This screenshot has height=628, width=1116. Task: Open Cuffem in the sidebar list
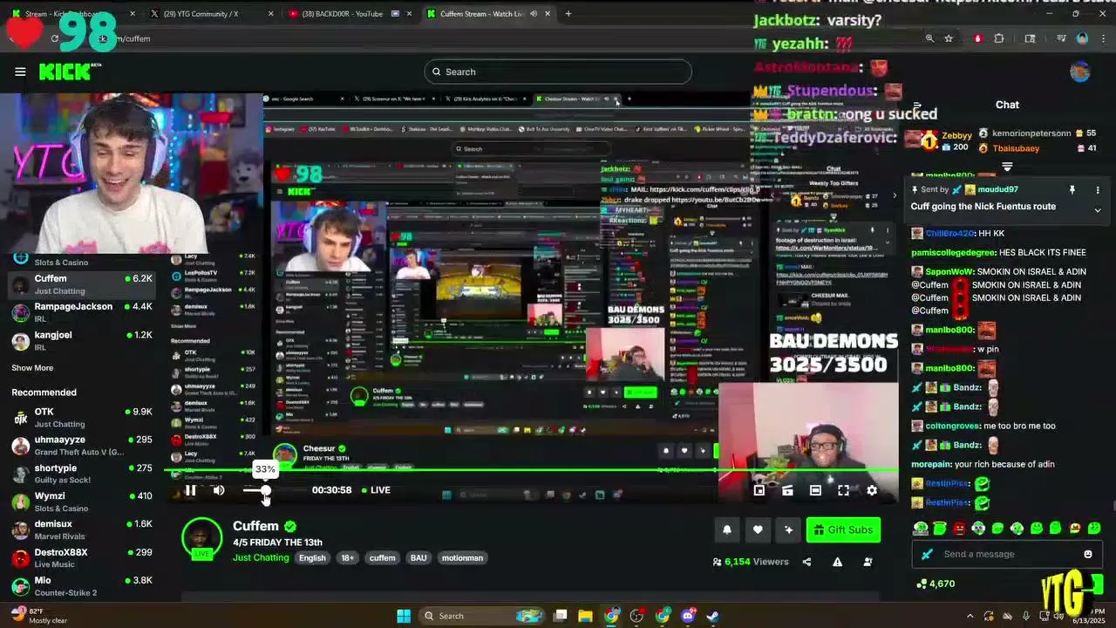coord(82,284)
